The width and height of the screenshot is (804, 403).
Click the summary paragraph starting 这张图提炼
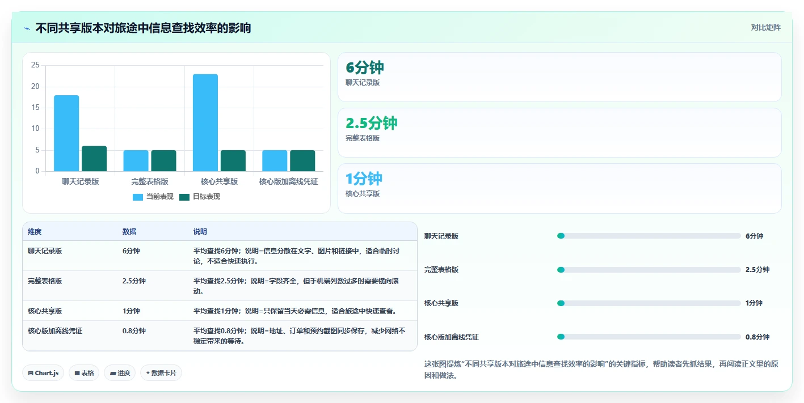click(x=601, y=370)
